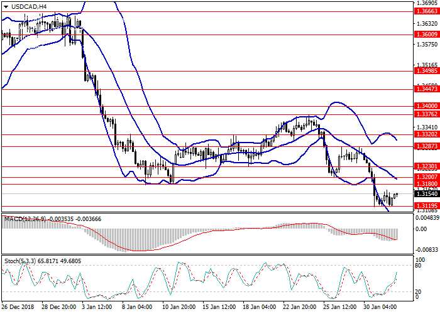The image size is (440, 314).
Task: Select the 1.34000 horizontal level label
Action: 427,107
